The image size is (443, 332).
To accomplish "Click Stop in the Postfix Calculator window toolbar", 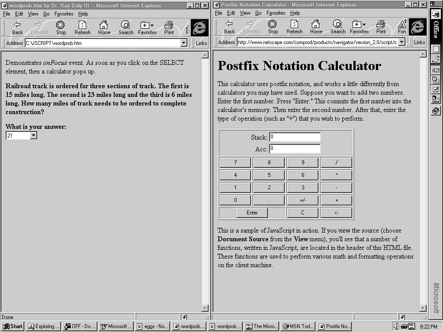I will 273,27.
